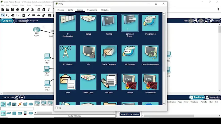Viewport: 221px width, 124px height.
Task: Click the Open file folder icon
Action: 8,10
